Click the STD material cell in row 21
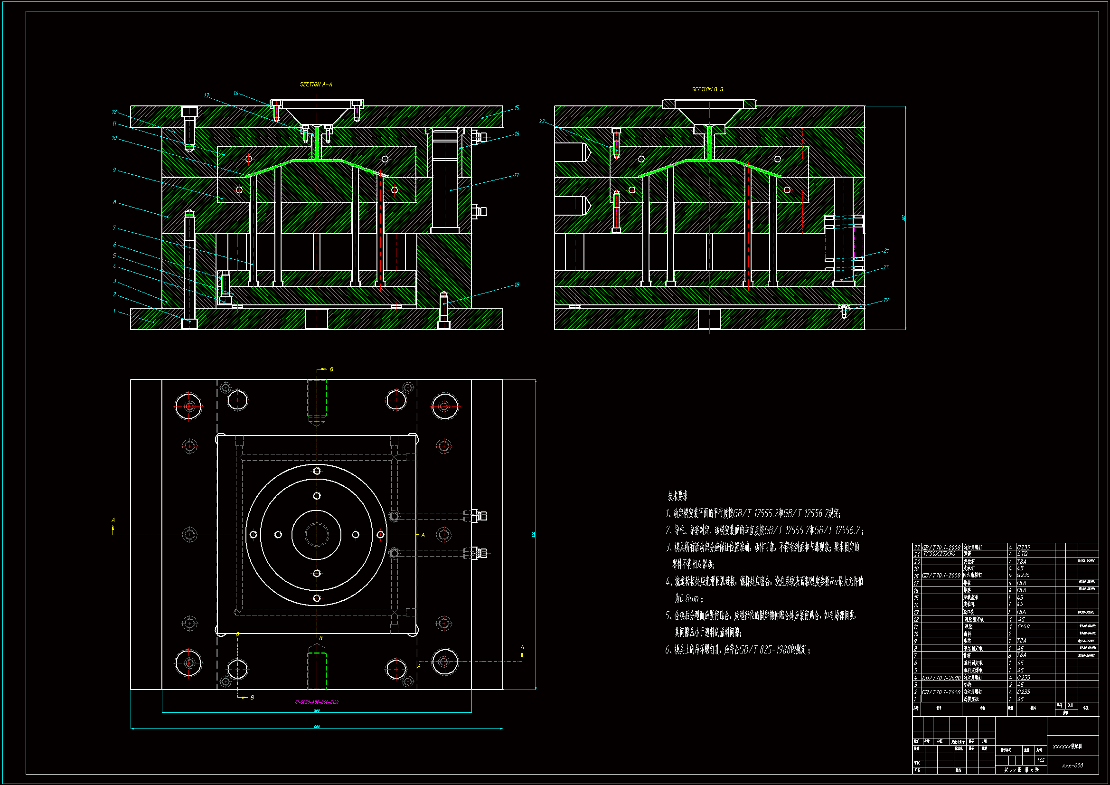The image size is (1110, 785). coord(1022,554)
